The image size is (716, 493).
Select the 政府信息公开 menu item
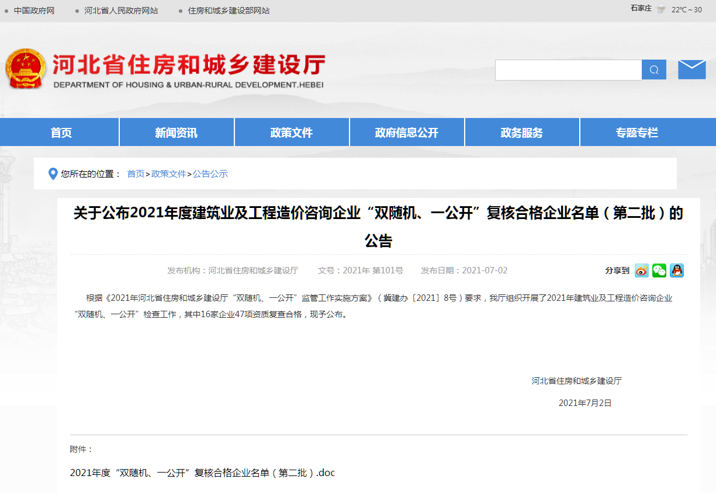coord(406,133)
